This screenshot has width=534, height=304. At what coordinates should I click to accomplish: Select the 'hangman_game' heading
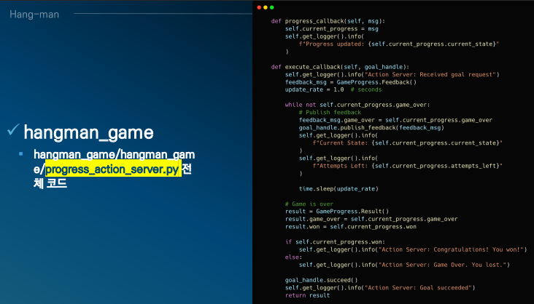click(x=88, y=132)
